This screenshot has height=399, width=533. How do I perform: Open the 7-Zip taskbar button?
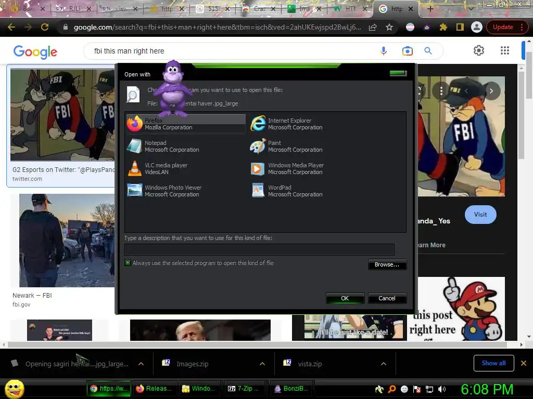[246, 389]
